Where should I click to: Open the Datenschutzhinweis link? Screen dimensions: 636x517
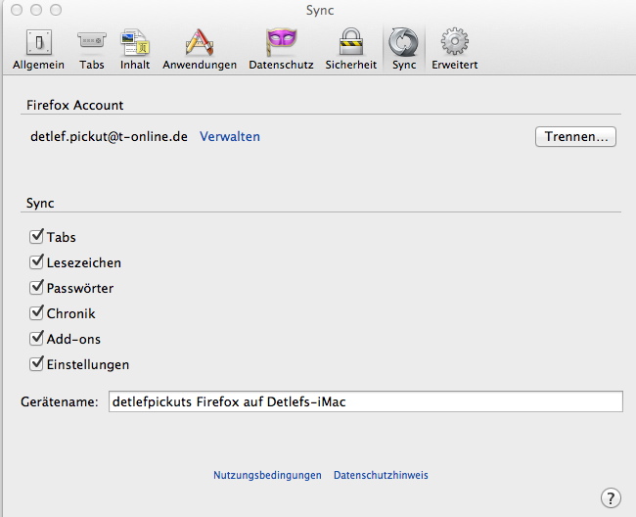coord(381,475)
